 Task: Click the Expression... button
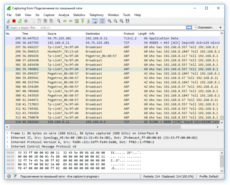click(x=206, y=27)
